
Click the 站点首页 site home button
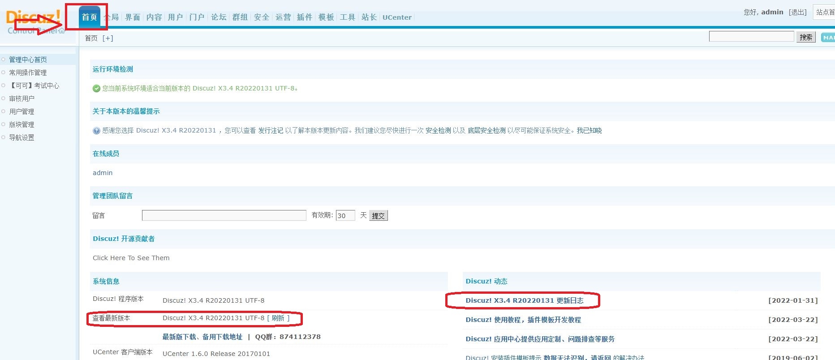point(825,12)
